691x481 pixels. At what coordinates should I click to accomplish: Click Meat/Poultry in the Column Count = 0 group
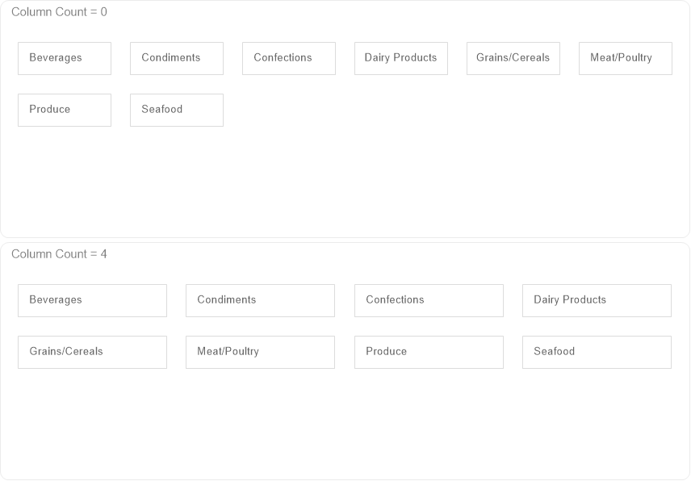pos(626,58)
